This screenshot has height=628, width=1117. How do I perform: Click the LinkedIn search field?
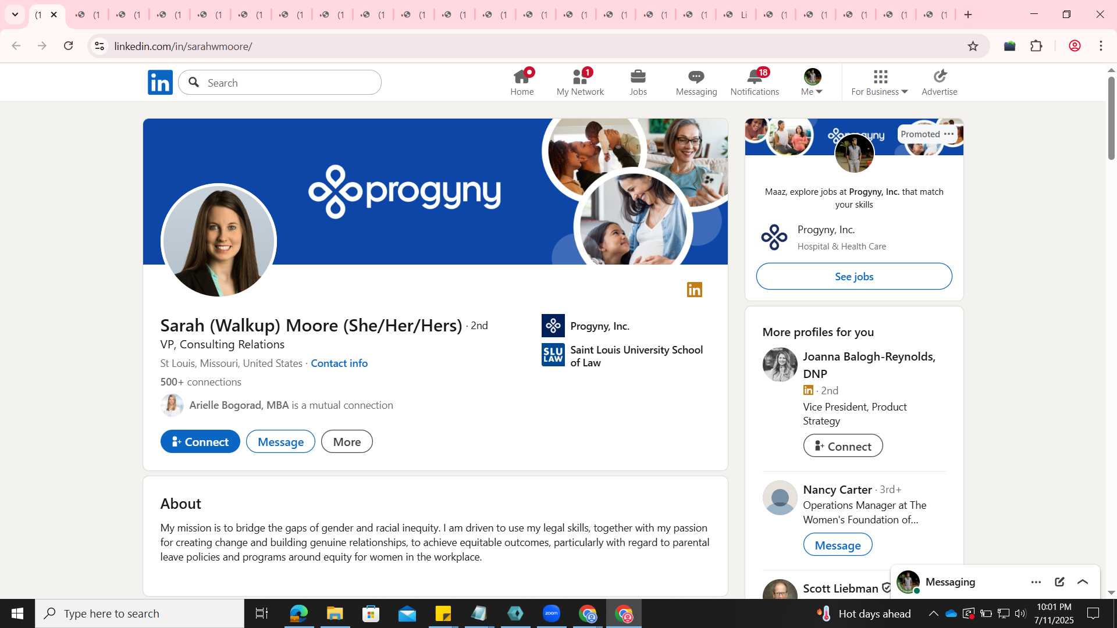pyautogui.click(x=280, y=83)
